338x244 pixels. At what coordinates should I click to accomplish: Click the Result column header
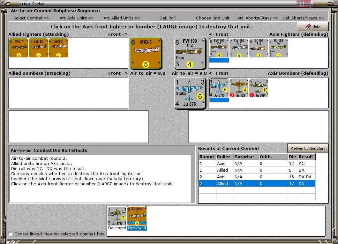306,157
